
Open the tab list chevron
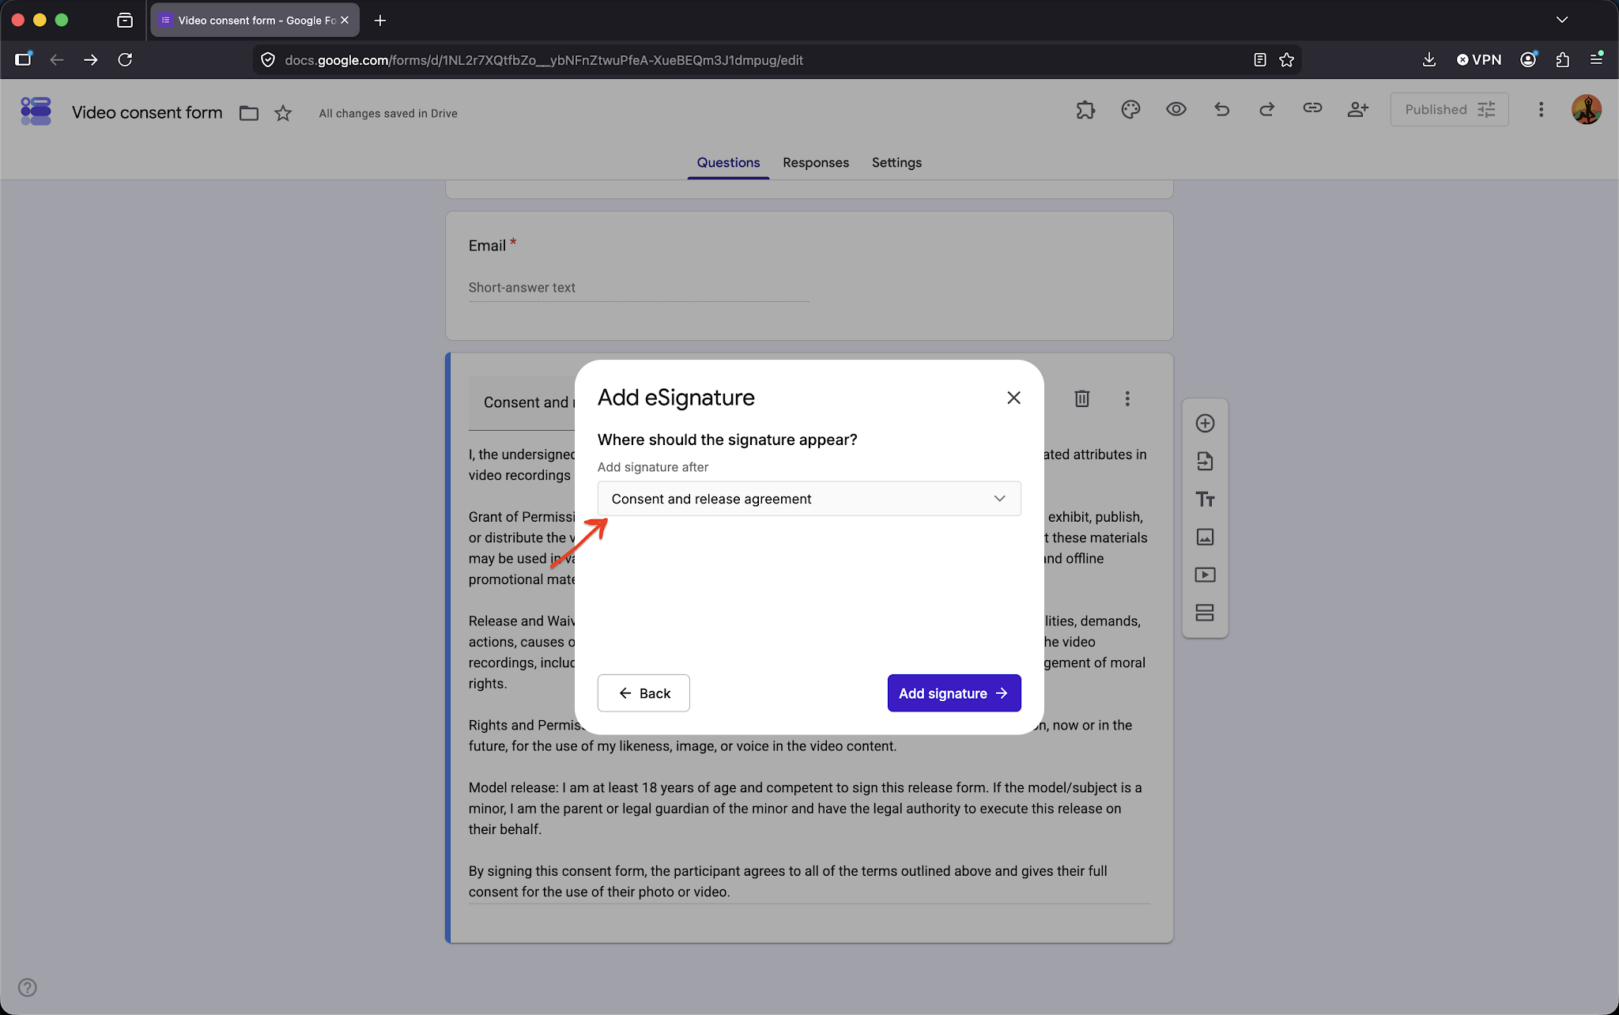1562,20
